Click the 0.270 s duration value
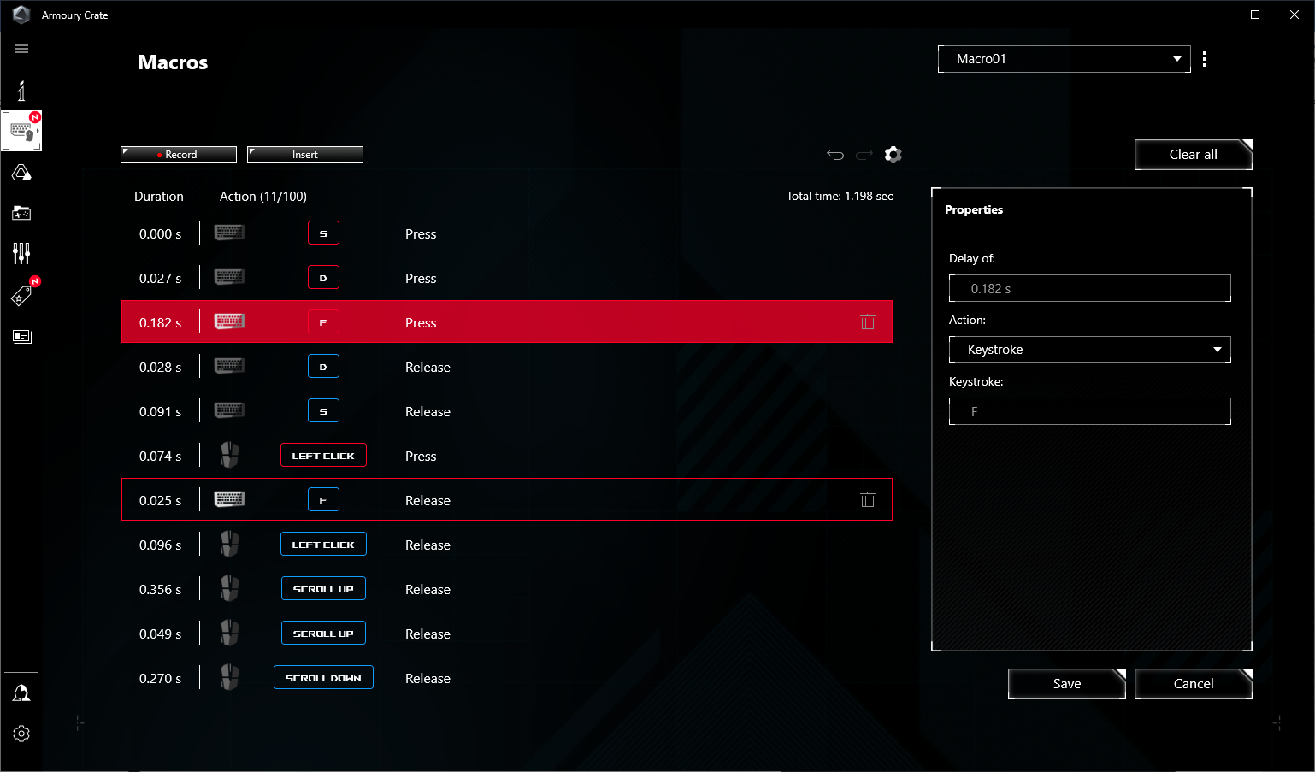This screenshot has width=1315, height=772. click(160, 679)
